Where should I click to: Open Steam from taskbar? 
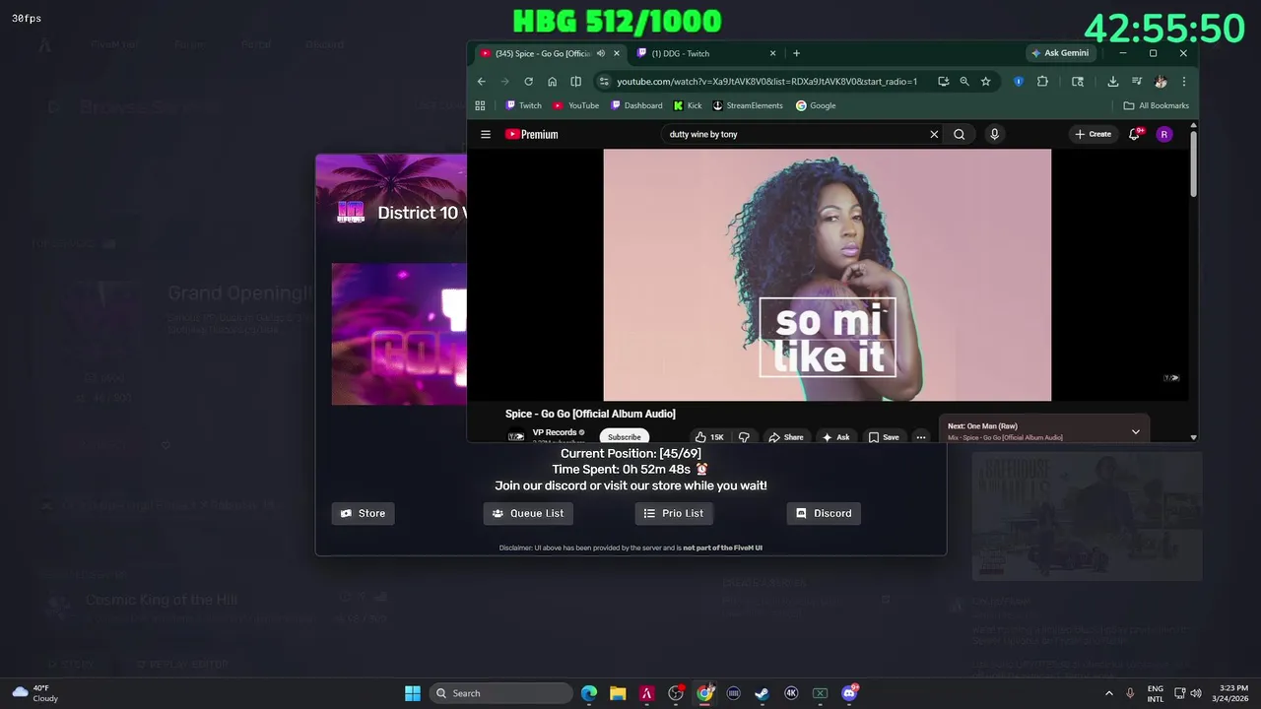pyautogui.click(x=762, y=693)
